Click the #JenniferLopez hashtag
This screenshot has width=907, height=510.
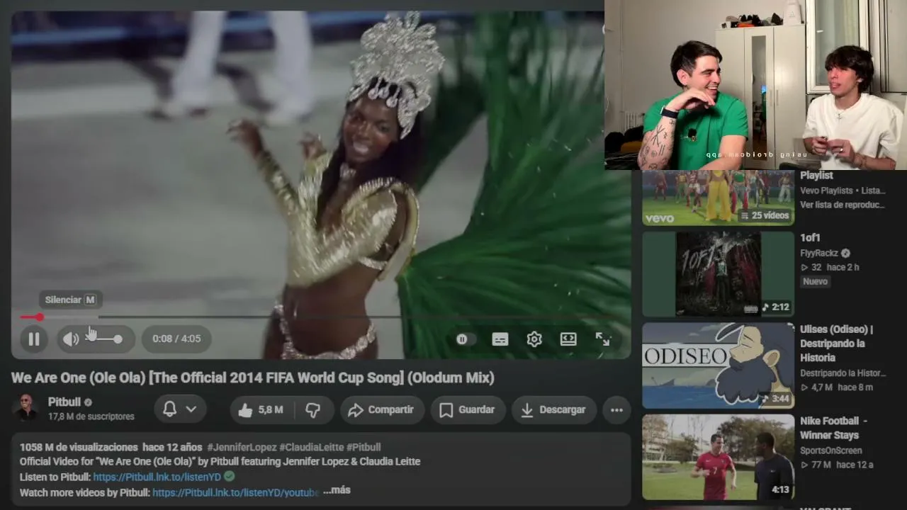[x=242, y=447]
